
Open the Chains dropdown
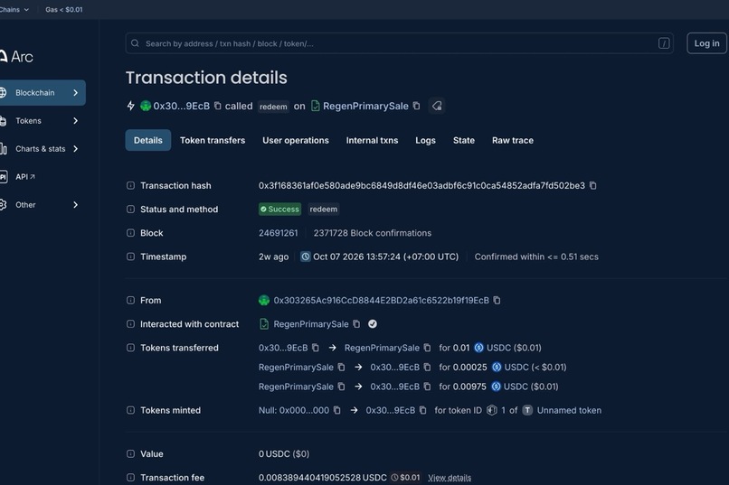[x=14, y=9]
